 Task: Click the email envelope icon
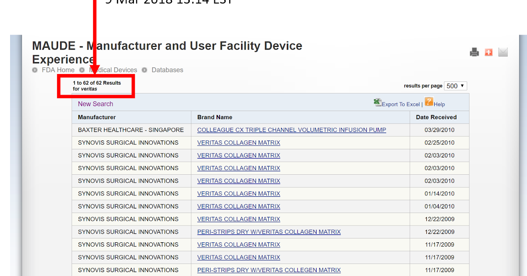point(503,53)
